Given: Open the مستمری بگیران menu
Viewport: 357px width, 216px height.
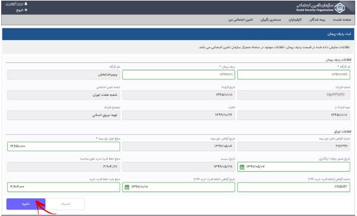Looking at the screenshot, I should (x=271, y=20).
